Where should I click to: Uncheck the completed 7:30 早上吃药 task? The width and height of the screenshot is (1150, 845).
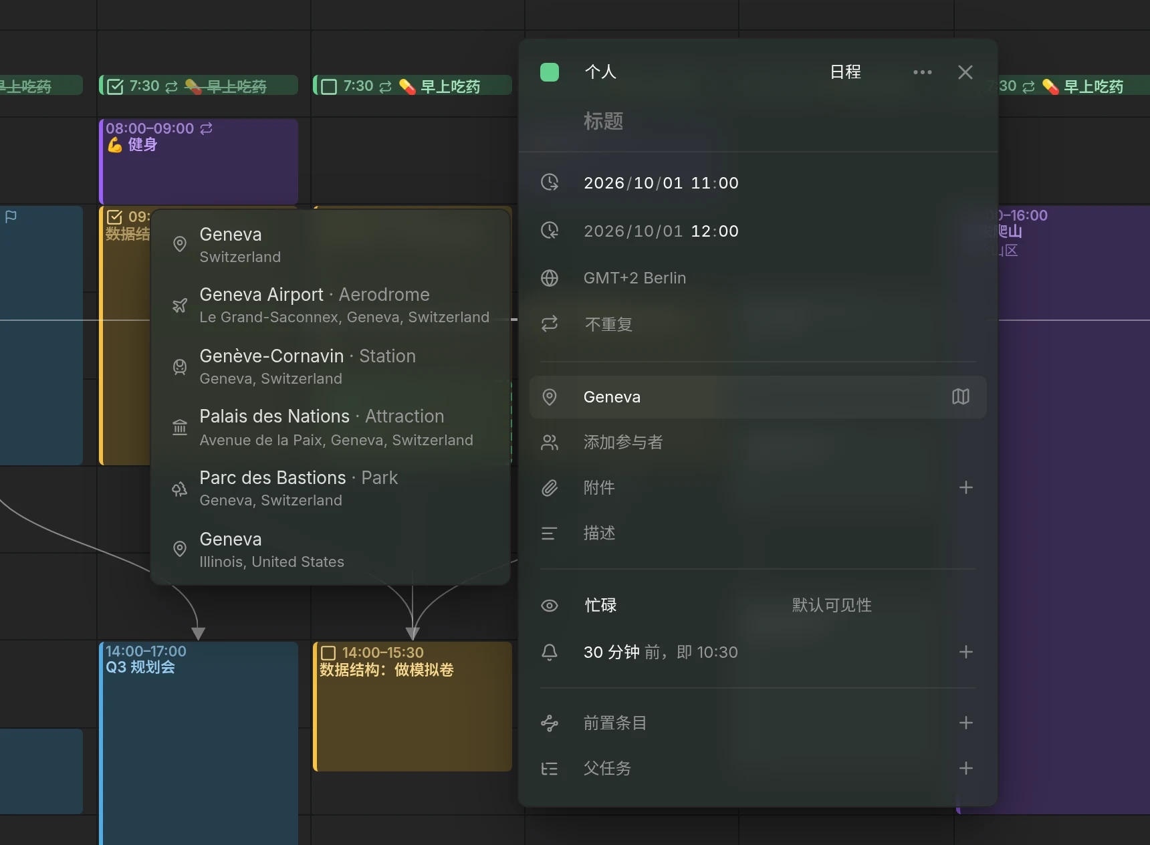pyautogui.click(x=115, y=87)
